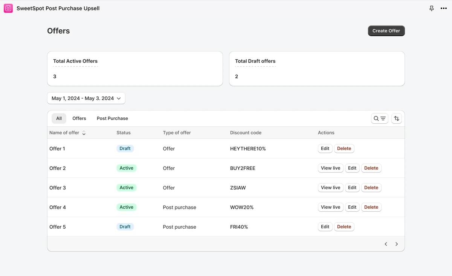The height and width of the screenshot is (276, 452).
Task: Click Post purchase type in Offer 5 row
Action: pyautogui.click(x=180, y=227)
